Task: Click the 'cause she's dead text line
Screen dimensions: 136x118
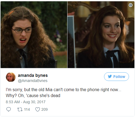Action: (43, 95)
